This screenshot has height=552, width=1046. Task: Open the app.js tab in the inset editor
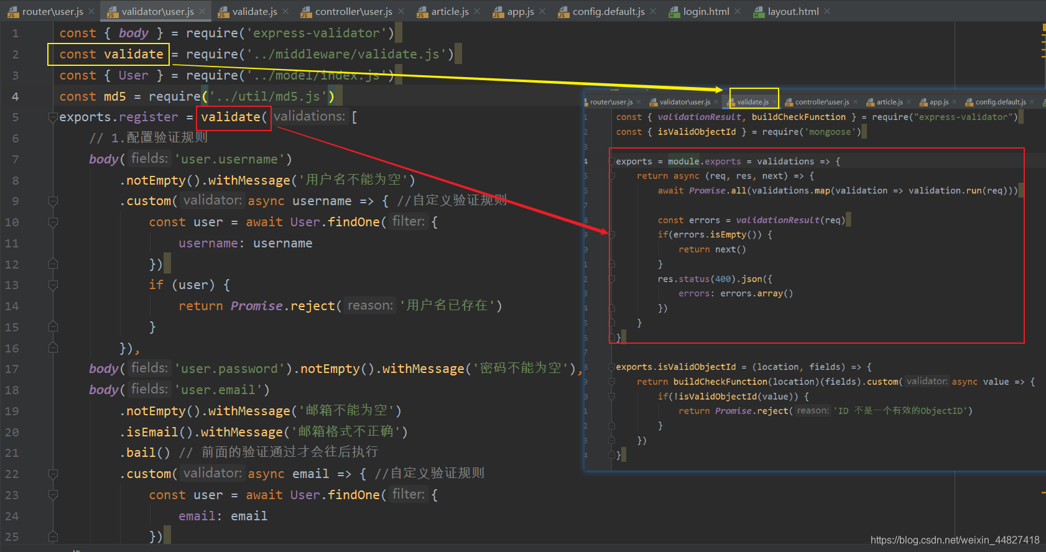click(x=939, y=102)
